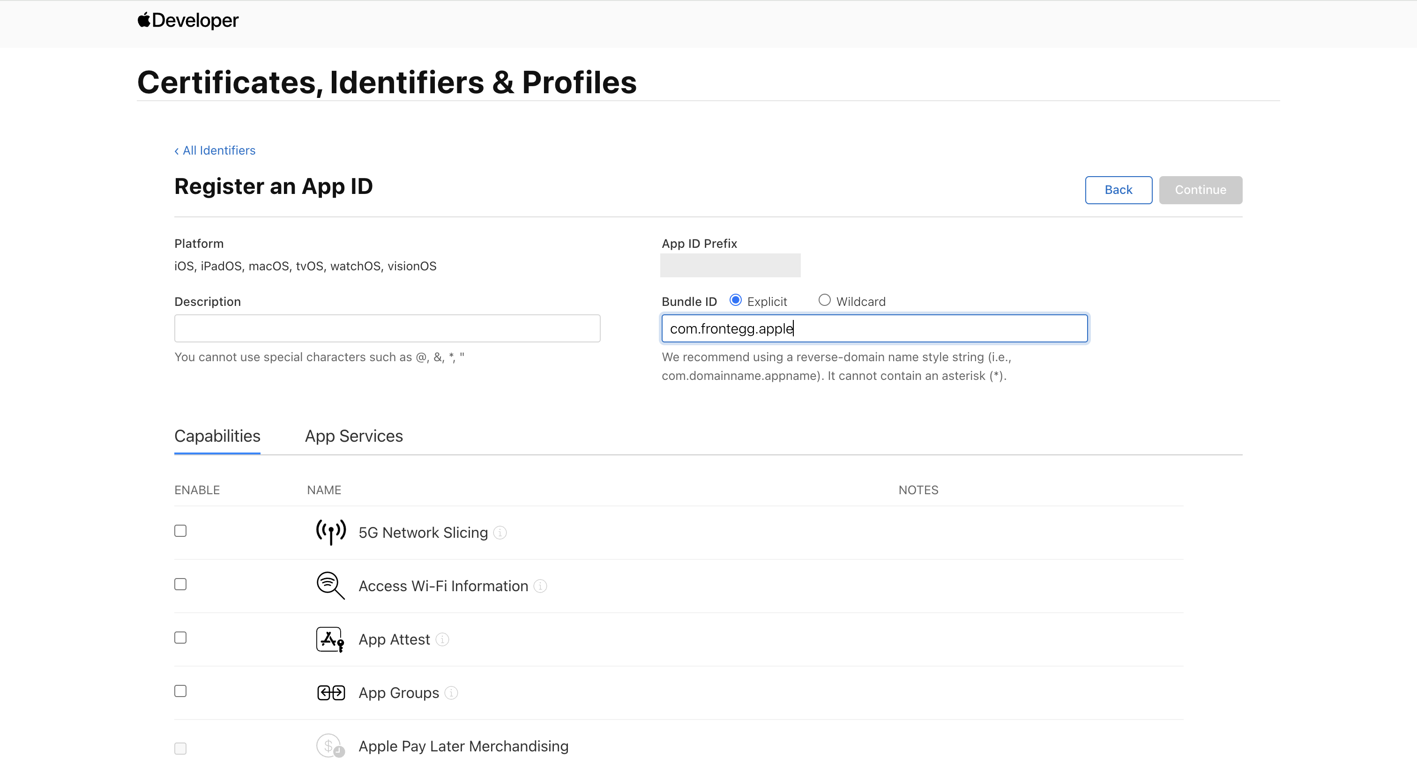This screenshot has width=1417, height=772.
Task: Enable the Access Wi-Fi Information checkbox
Action: [180, 584]
